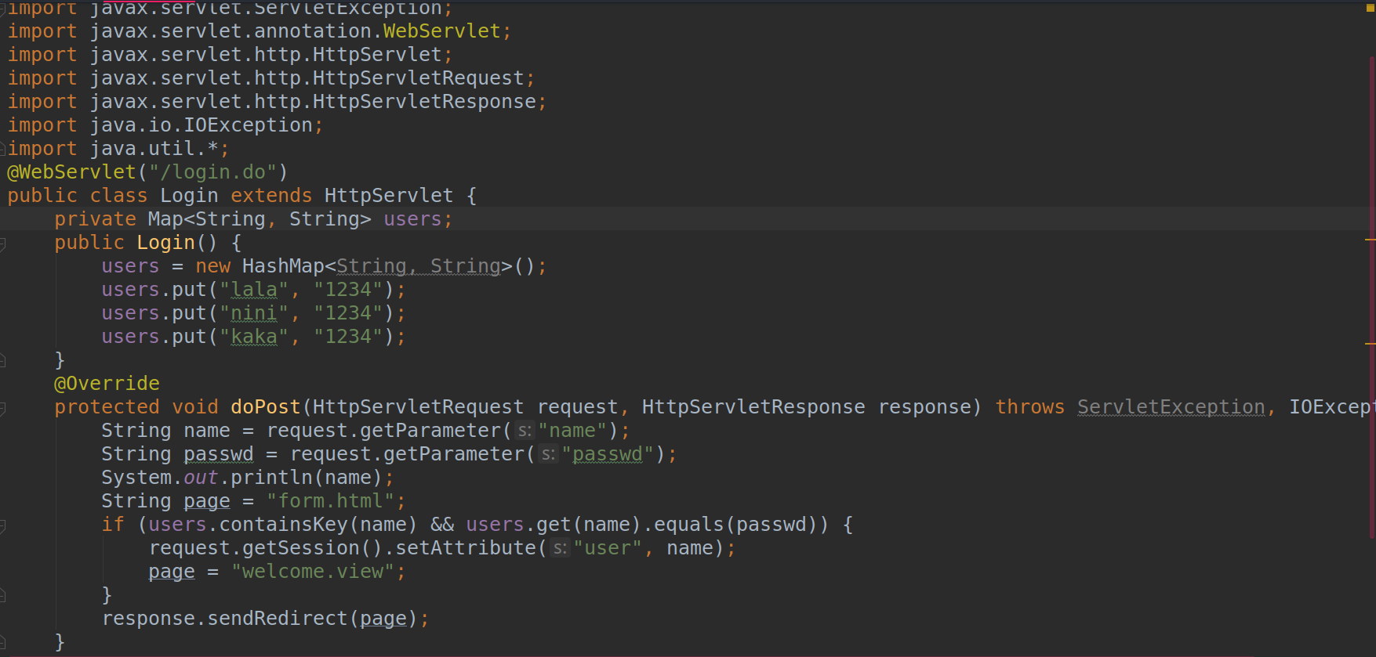This screenshot has height=657, width=1376.
Task: Click the protected keyword before doPost
Action: tap(107, 407)
